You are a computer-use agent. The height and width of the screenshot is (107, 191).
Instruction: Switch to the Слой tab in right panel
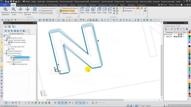click(x=178, y=26)
